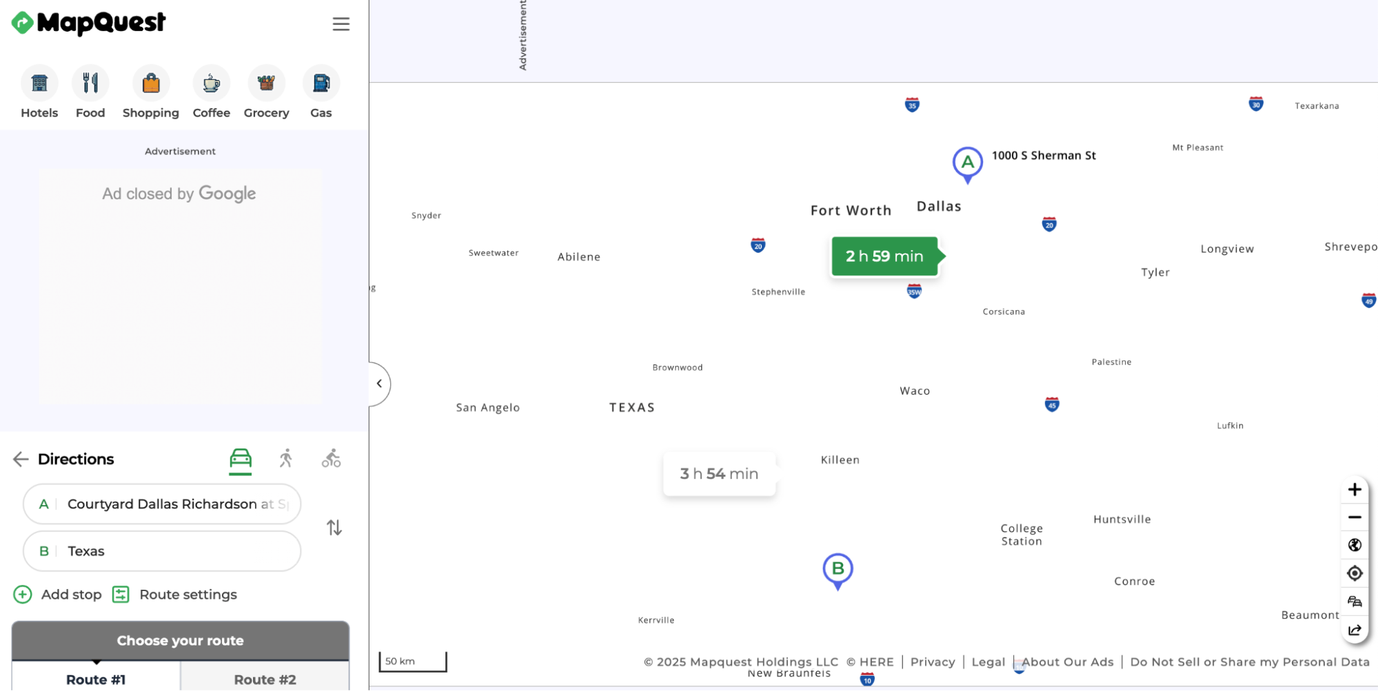Search for Hotels nearby
This screenshot has width=1378, height=691.
[39, 92]
